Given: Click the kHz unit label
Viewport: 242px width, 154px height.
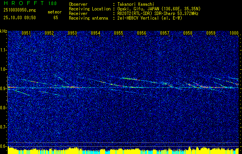Looking at the screenshot, I should [x=3, y=31].
